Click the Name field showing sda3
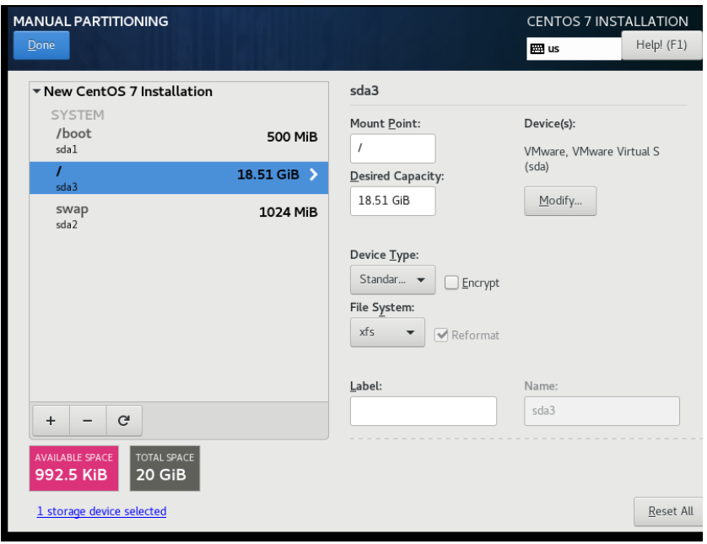This screenshot has width=707, height=544. (602, 411)
